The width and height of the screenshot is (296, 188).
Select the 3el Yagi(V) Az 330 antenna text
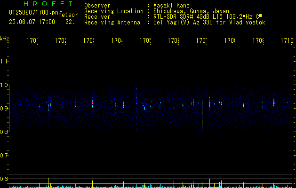point(209,23)
